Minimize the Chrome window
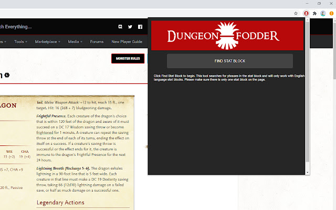 (x=307, y=4)
